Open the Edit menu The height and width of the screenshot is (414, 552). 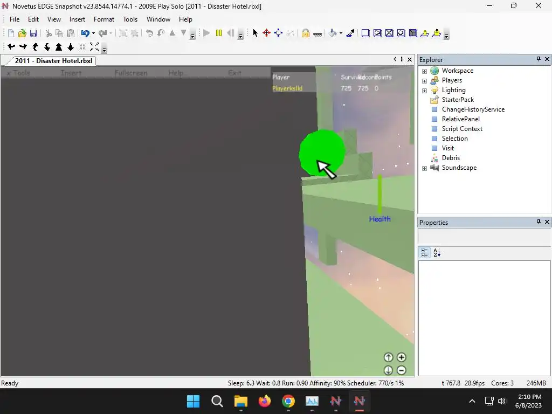click(x=33, y=19)
